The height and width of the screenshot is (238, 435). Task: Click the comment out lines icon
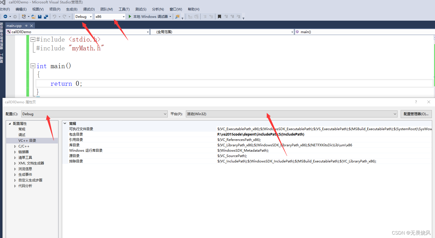205,17
